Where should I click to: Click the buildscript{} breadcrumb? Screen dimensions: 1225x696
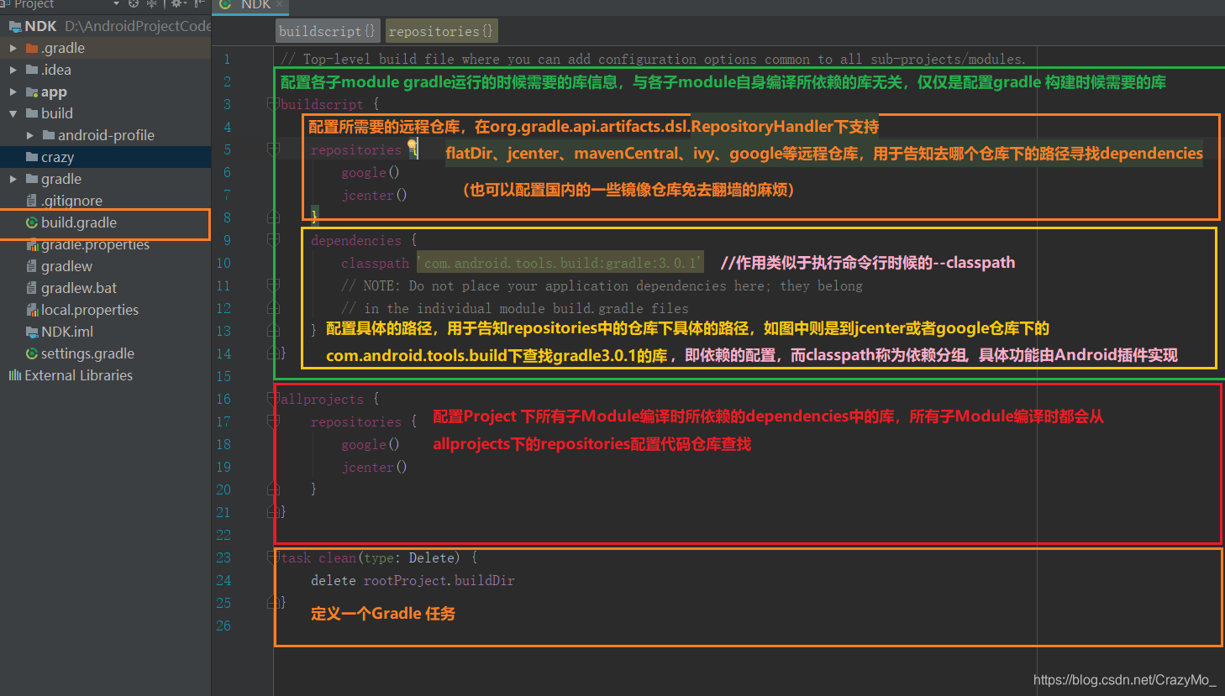point(329,31)
